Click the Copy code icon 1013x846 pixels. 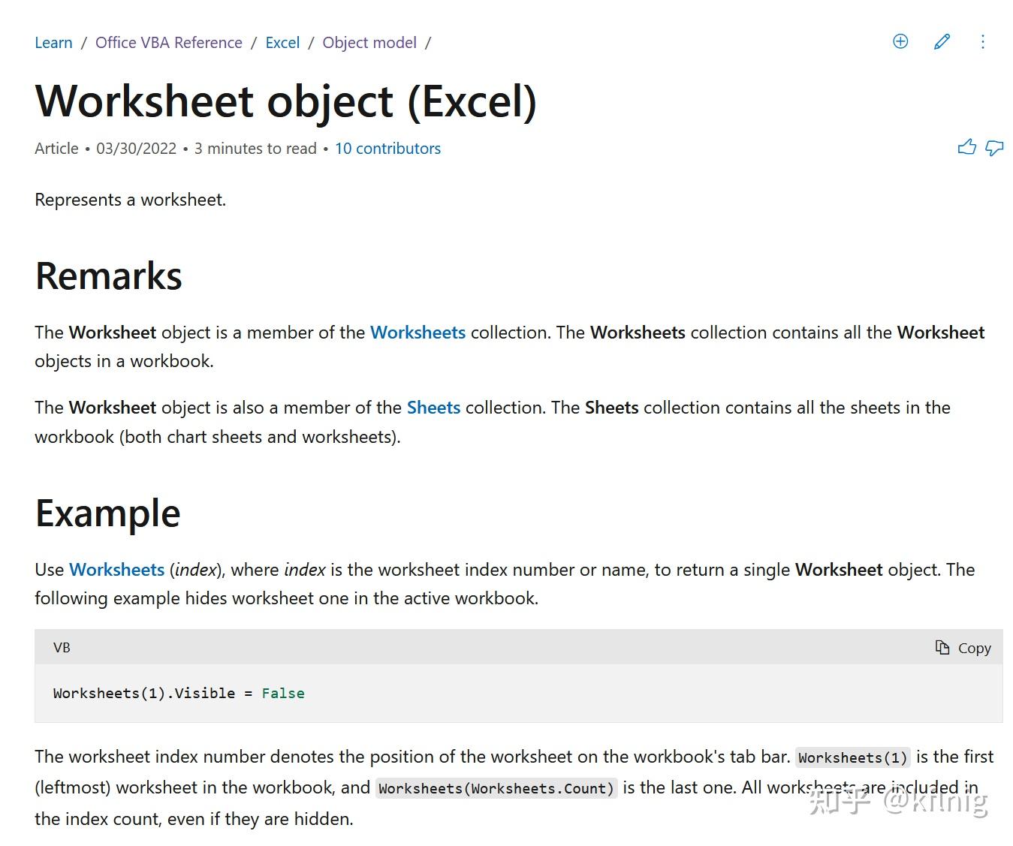pos(942,647)
